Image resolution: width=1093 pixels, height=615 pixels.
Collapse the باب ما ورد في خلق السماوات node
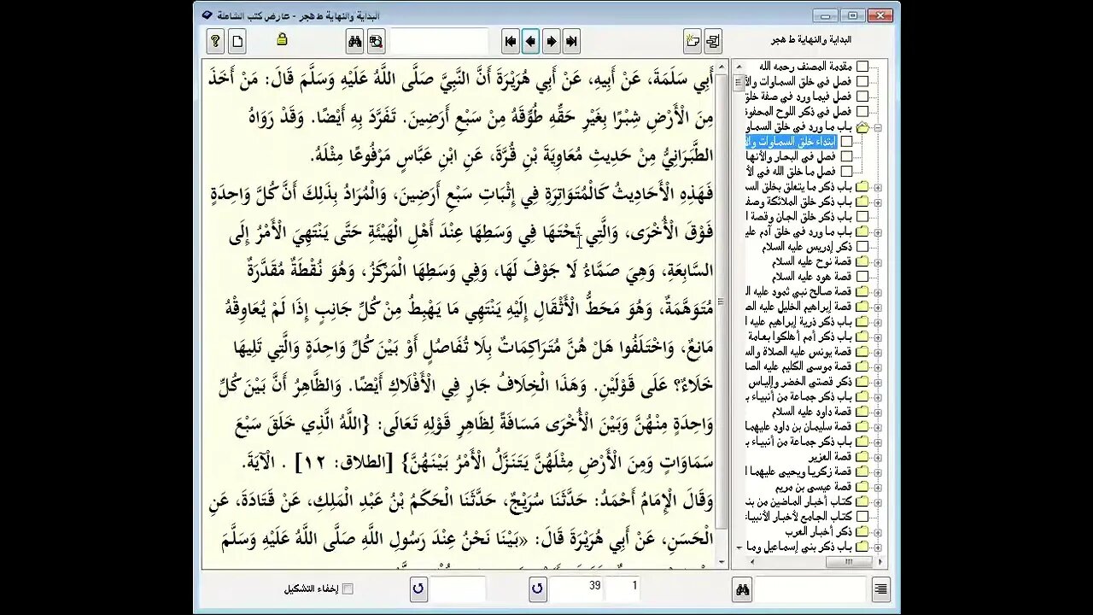coord(878,126)
